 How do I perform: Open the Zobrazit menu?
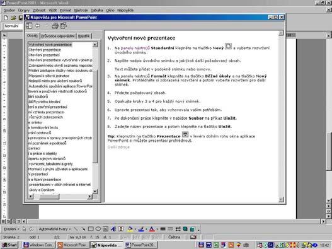[x=39, y=10]
